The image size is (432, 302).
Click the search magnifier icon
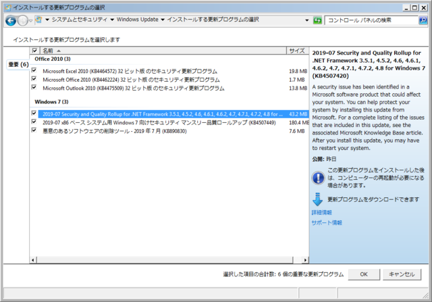423,20
